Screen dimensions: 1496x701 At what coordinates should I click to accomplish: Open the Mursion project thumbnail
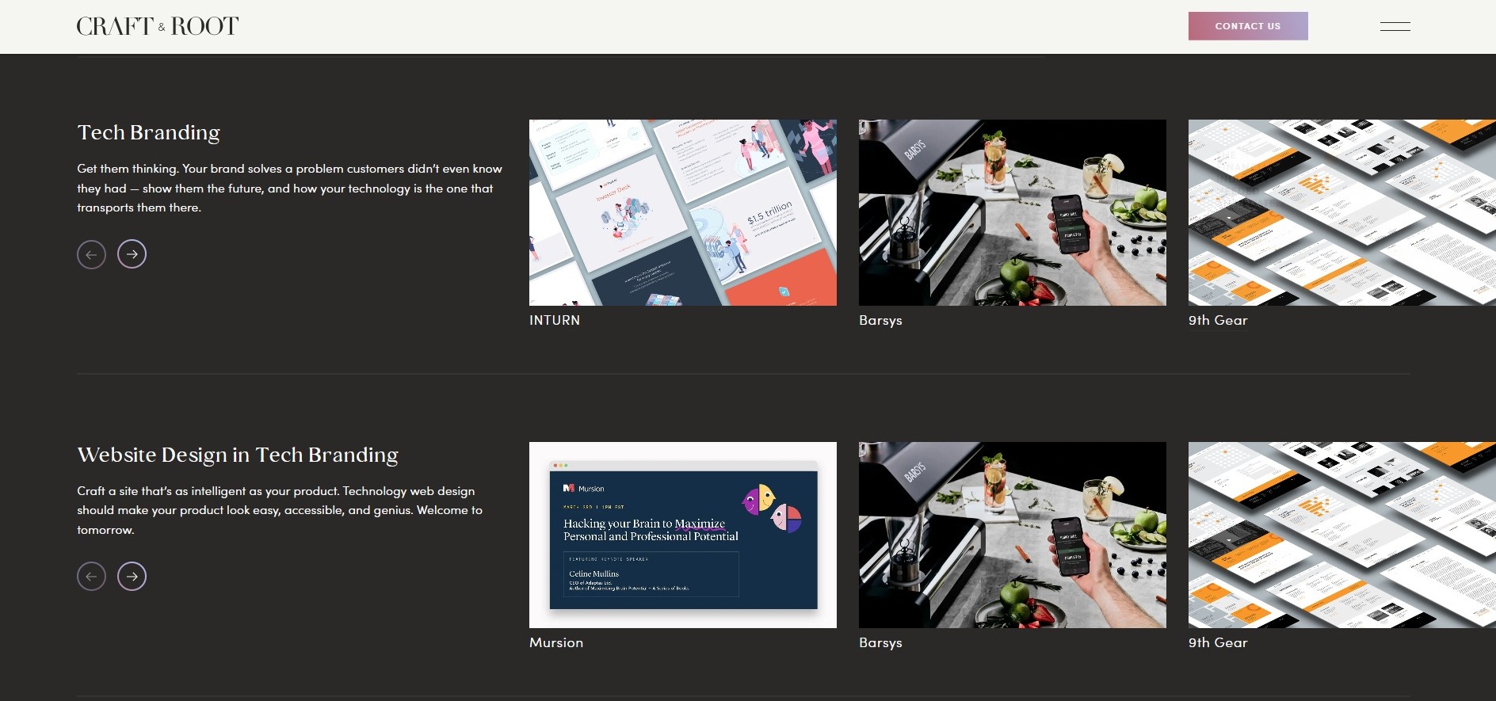[683, 535]
